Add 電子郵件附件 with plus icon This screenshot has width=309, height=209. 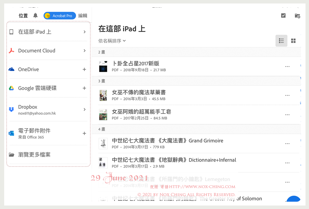84,133
